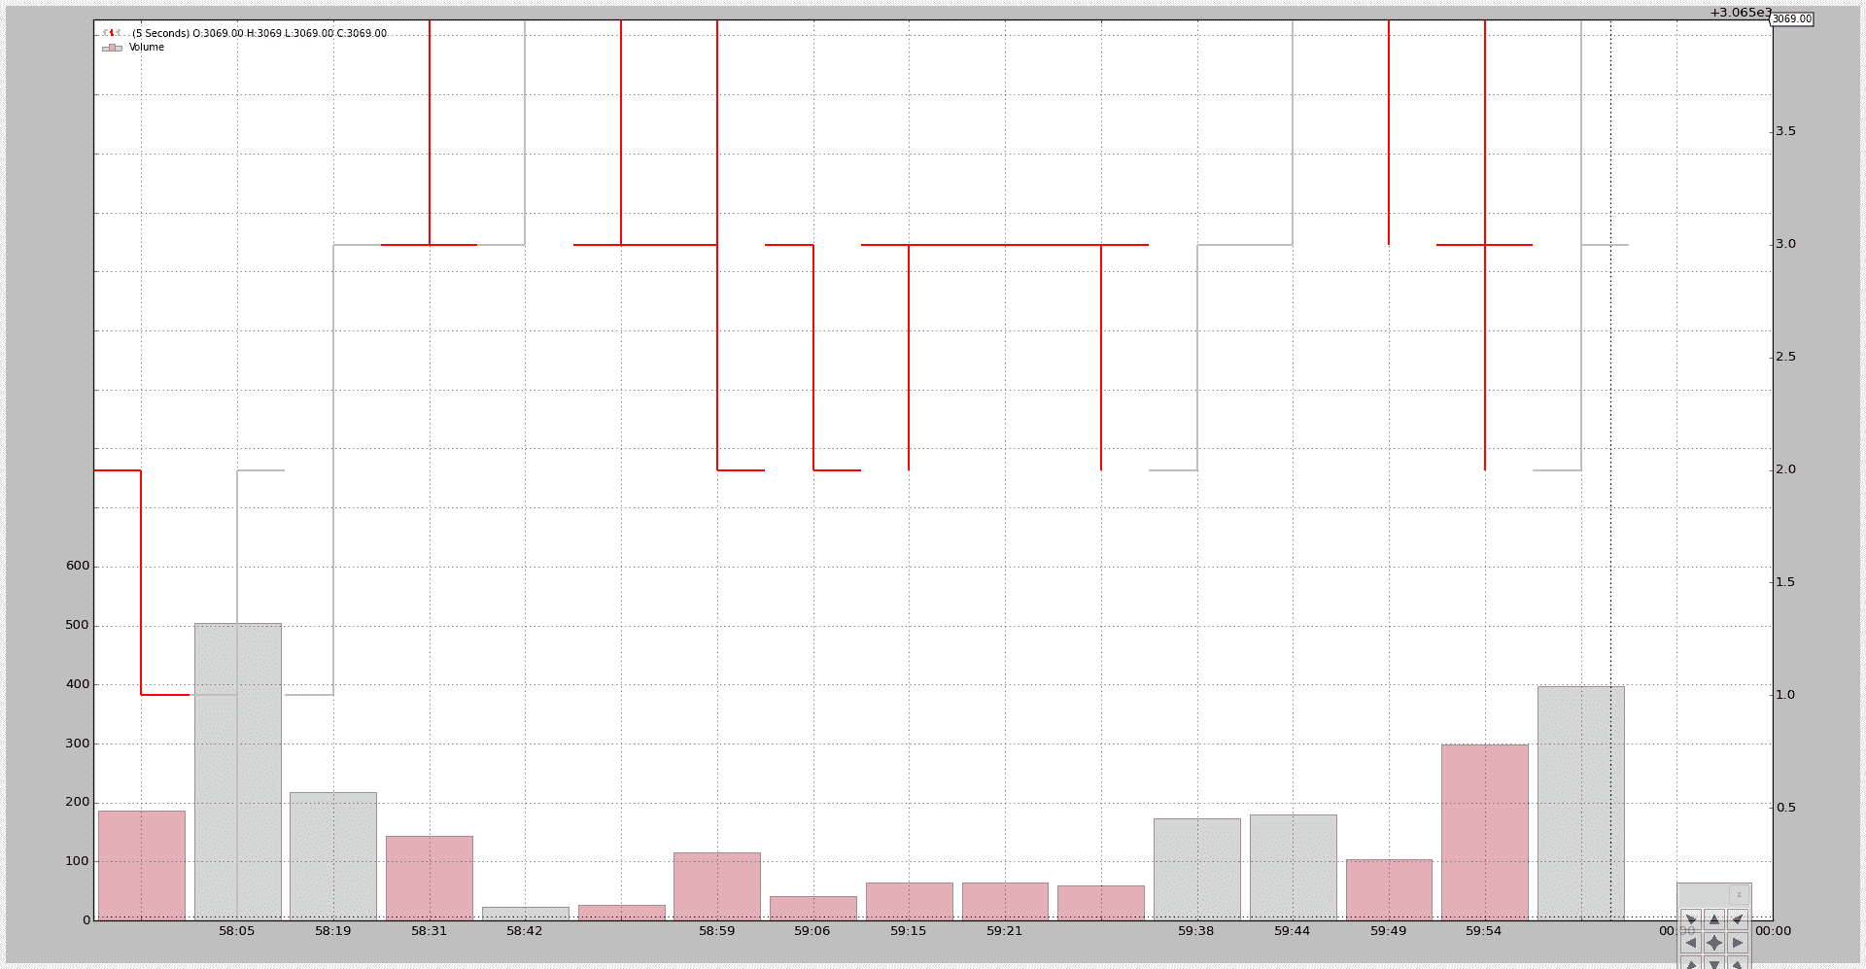Click the Volume legend histogram icon
1866x969 pixels.
pos(112,48)
